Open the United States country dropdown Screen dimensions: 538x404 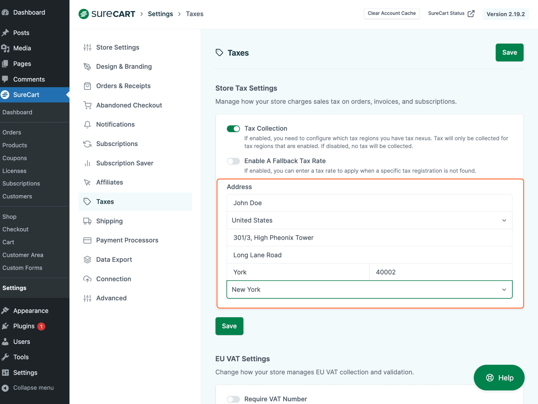pyautogui.click(x=369, y=220)
